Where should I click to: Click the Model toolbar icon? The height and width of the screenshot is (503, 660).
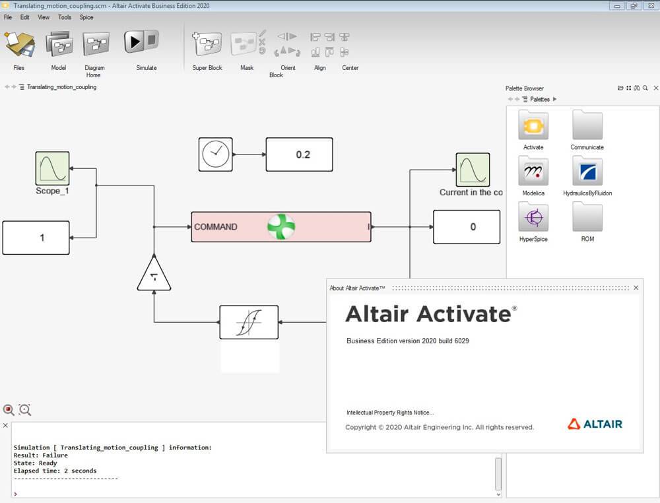[x=59, y=45]
